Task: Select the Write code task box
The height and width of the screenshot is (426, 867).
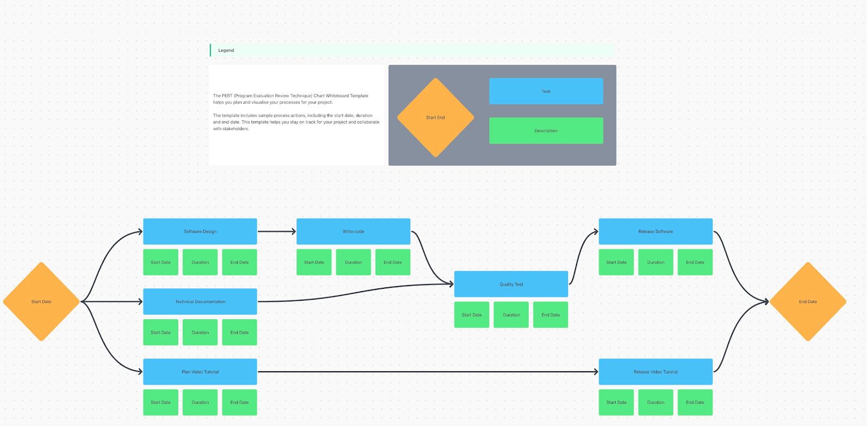Action: [x=353, y=231]
